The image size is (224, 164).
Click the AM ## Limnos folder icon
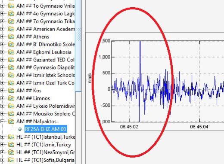tap(11, 98)
